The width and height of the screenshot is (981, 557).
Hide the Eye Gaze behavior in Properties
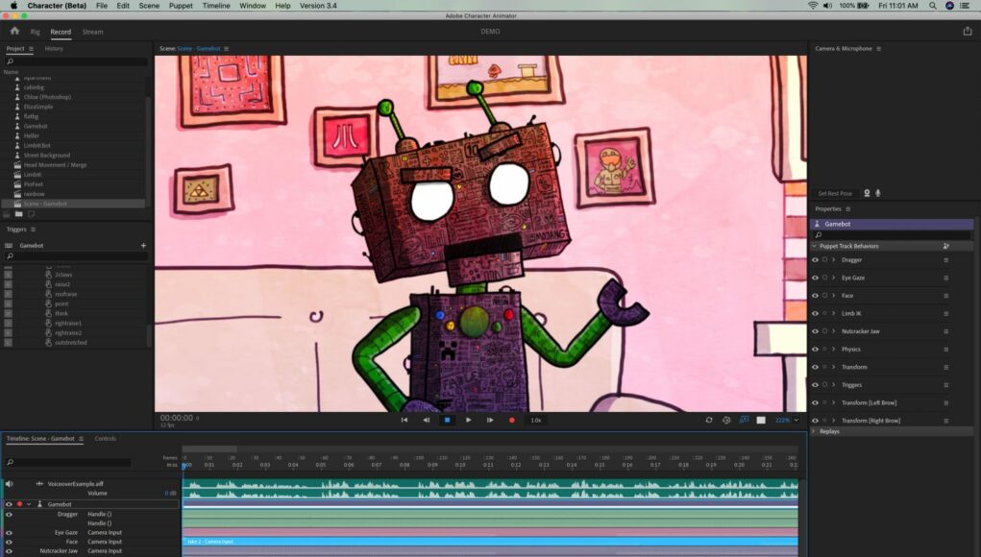[815, 278]
